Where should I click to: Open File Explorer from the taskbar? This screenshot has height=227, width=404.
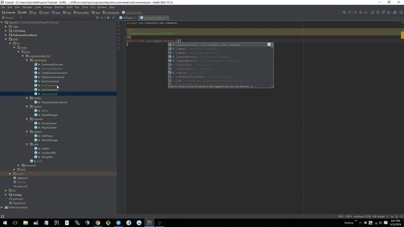[x=25, y=223]
